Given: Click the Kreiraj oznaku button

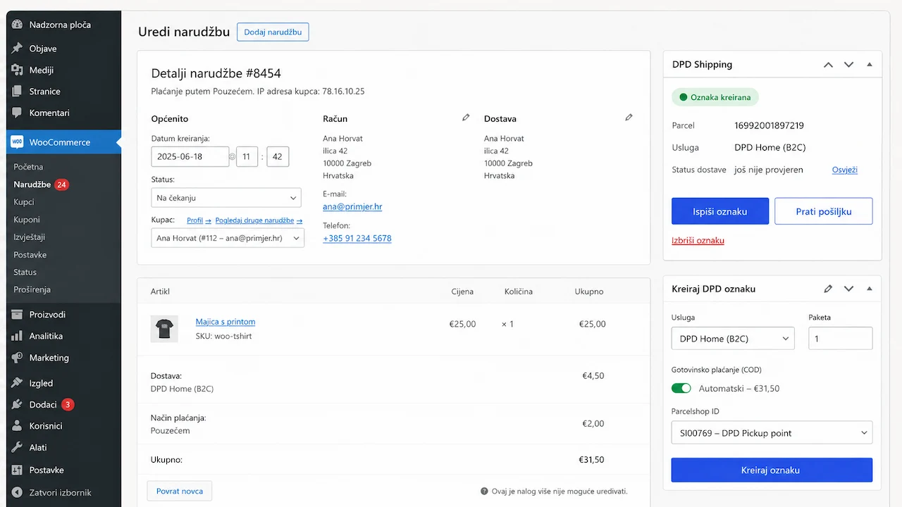Looking at the screenshot, I should 772,470.
